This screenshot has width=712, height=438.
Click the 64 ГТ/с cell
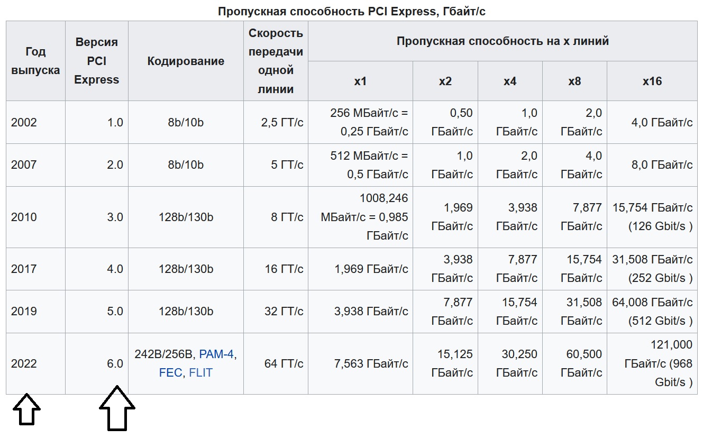point(284,364)
